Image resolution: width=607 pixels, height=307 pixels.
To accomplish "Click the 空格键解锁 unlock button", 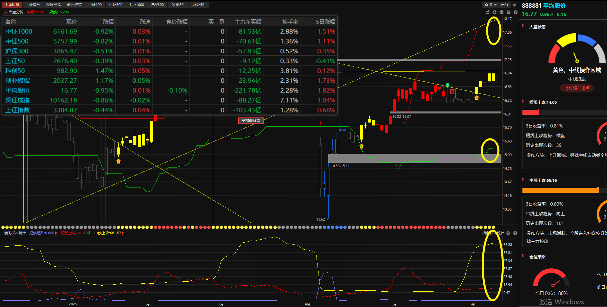I will point(251,120).
